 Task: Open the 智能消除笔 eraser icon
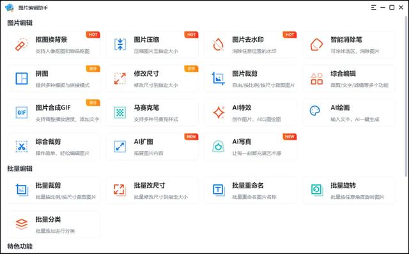click(316, 44)
